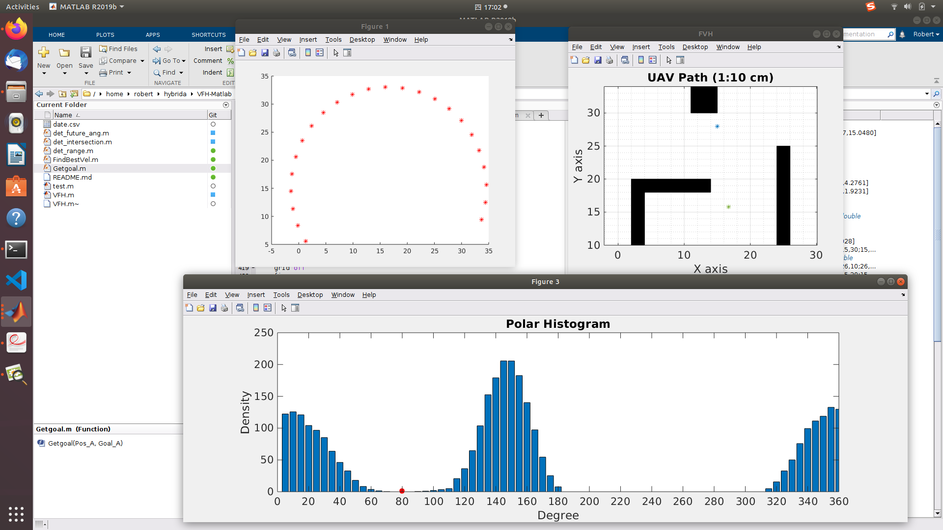
Task: Open Property Inspector in Figure 1 toolbar
Action: [x=347, y=53]
